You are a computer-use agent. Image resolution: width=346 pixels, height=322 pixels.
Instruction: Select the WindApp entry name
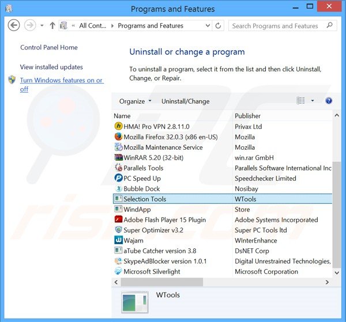(137, 209)
